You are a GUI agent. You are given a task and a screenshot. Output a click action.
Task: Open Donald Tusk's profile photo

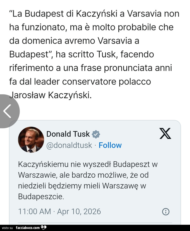31,140
